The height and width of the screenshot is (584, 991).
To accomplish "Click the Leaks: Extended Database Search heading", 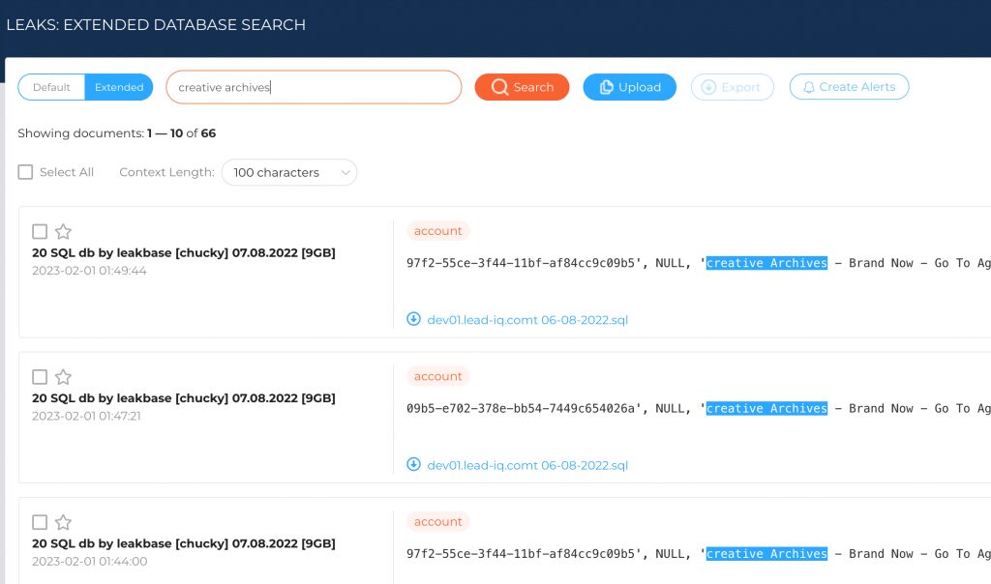I will [156, 24].
